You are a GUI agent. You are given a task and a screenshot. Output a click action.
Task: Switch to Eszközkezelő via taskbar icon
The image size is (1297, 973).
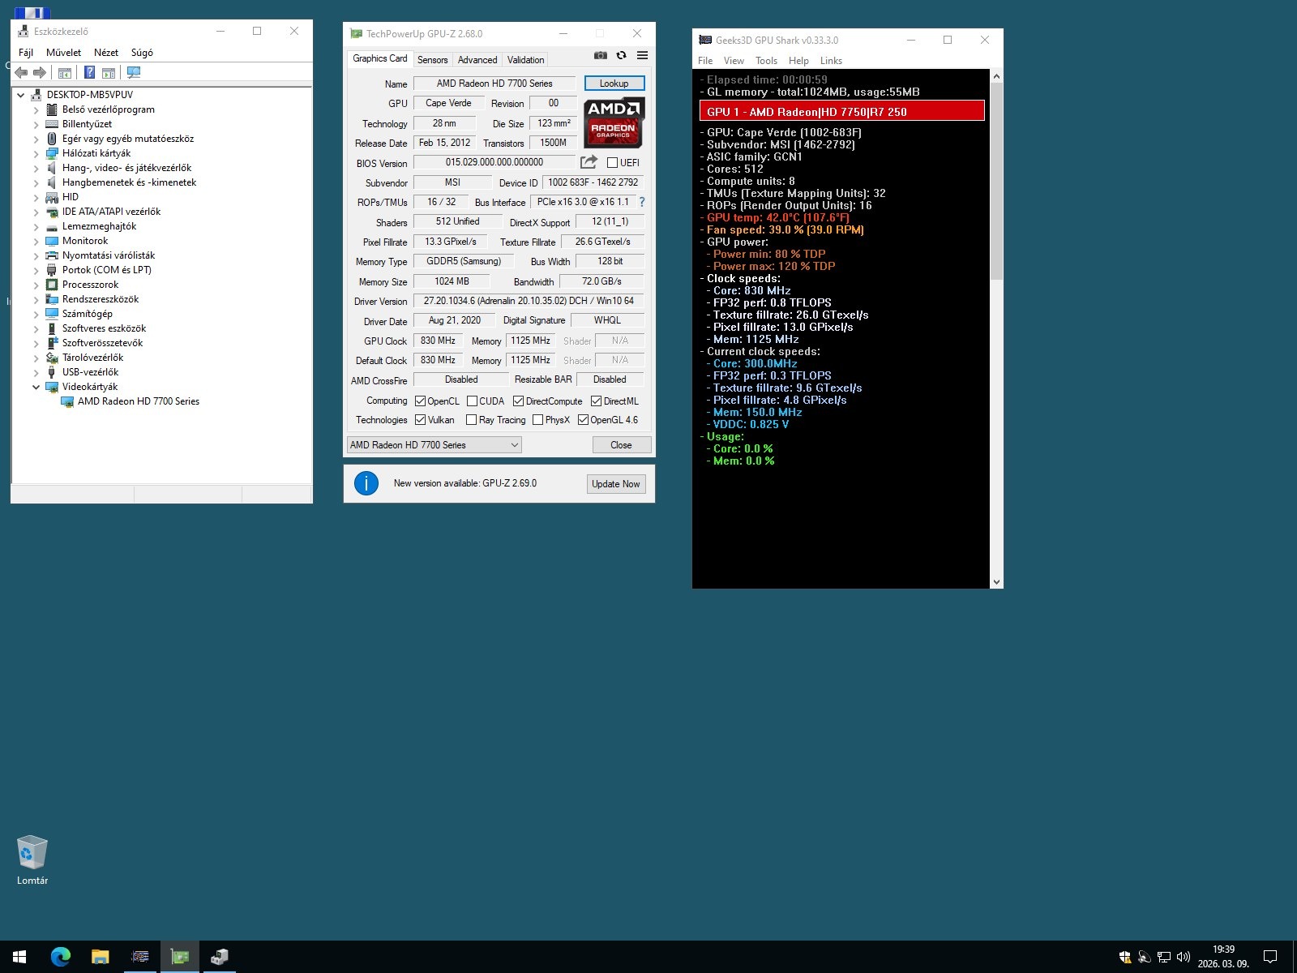coord(219,957)
